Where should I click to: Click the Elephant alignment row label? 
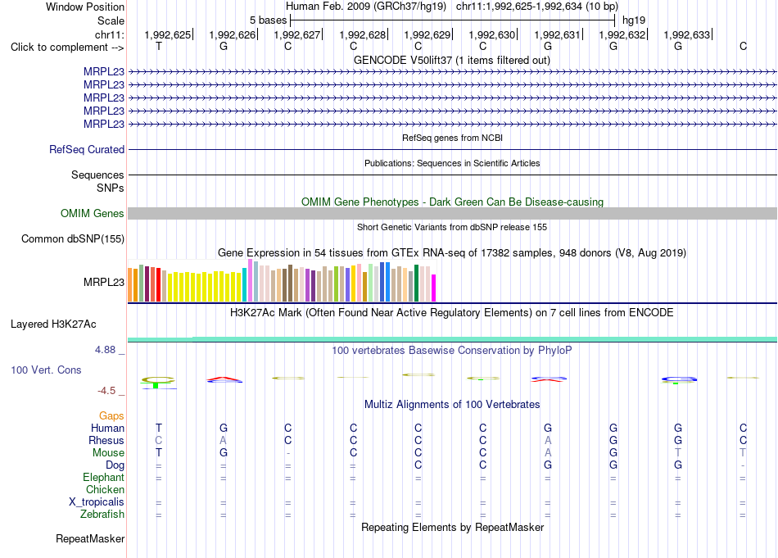click(x=103, y=477)
